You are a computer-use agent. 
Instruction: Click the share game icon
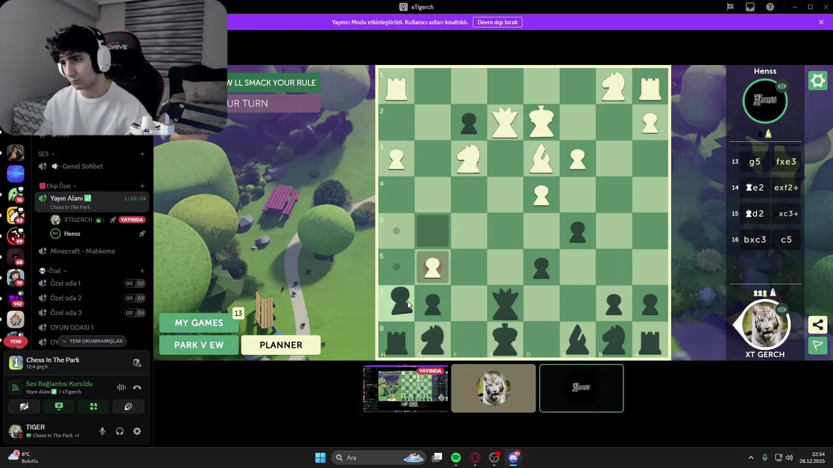[x=817, y=324]
